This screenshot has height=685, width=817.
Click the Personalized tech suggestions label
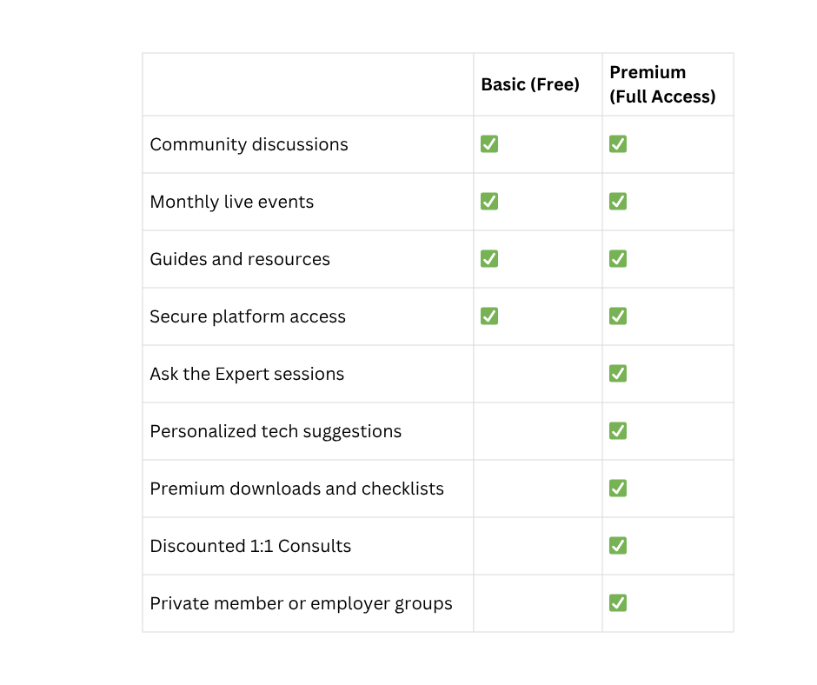pyautogui.click(x=276, y=432)
